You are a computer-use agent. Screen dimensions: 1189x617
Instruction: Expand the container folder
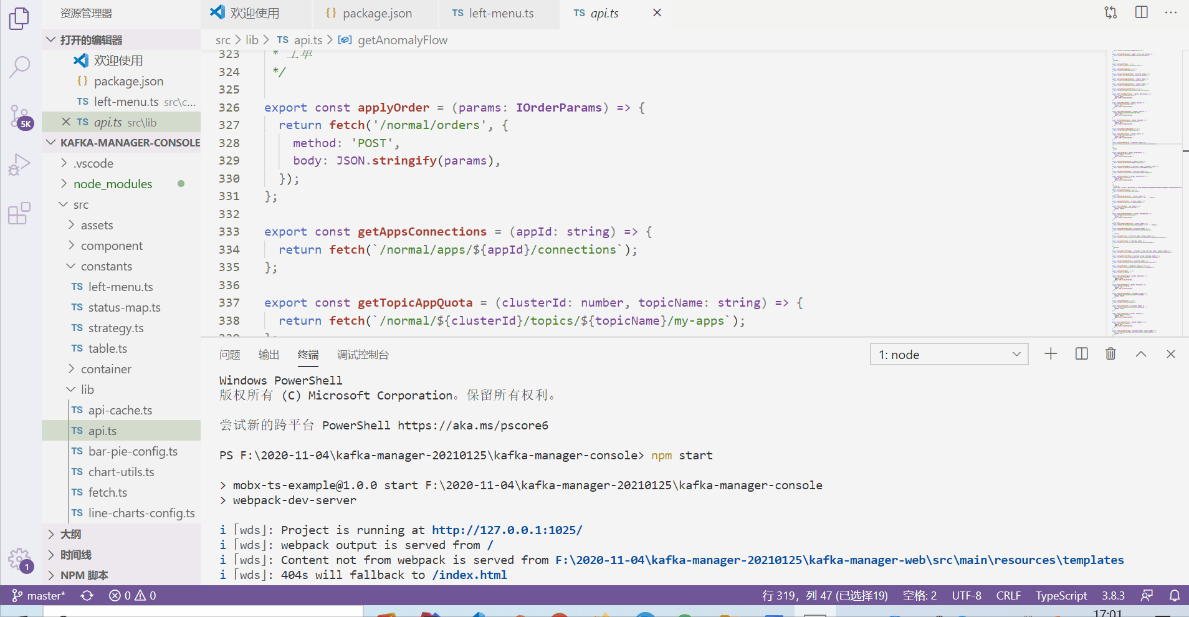(122, 369)
